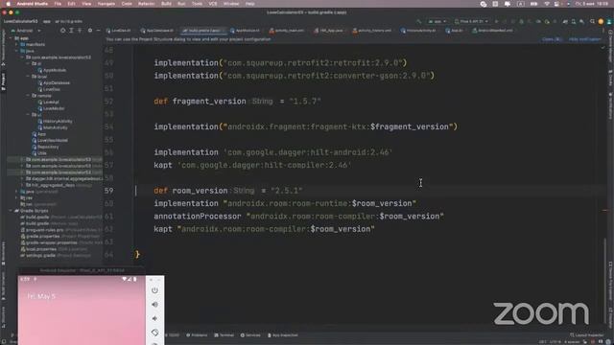Open the File menu
This screenshot has width=614, height=345.
pyautogui.click(x=58, y=4)
